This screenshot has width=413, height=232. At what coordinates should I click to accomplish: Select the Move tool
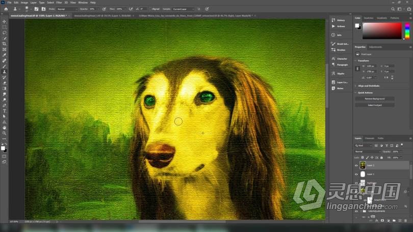pyautogui.click(x=4, y=21)
